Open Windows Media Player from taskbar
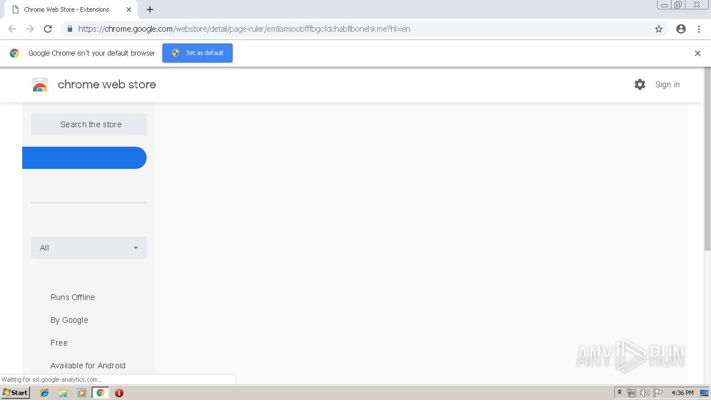 82,393
